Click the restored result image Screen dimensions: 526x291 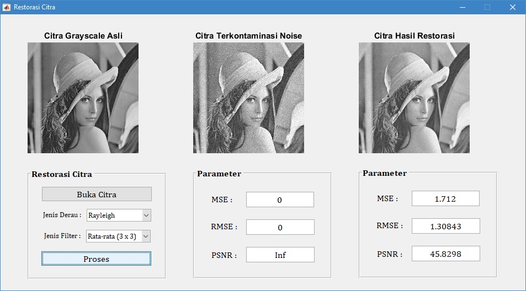pyautogui.click(x=414, y=98)
